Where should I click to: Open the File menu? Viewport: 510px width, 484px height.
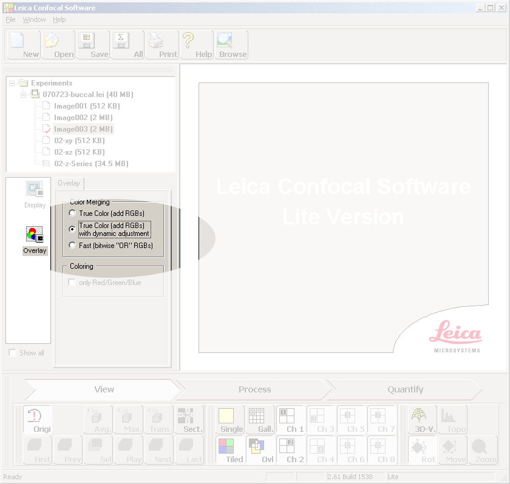10,19
